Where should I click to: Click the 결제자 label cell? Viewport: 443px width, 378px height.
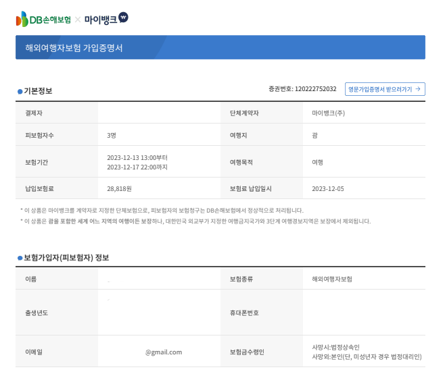coord(57,113)
